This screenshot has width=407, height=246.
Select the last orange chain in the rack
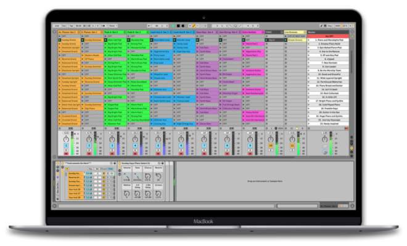point(75,197)
